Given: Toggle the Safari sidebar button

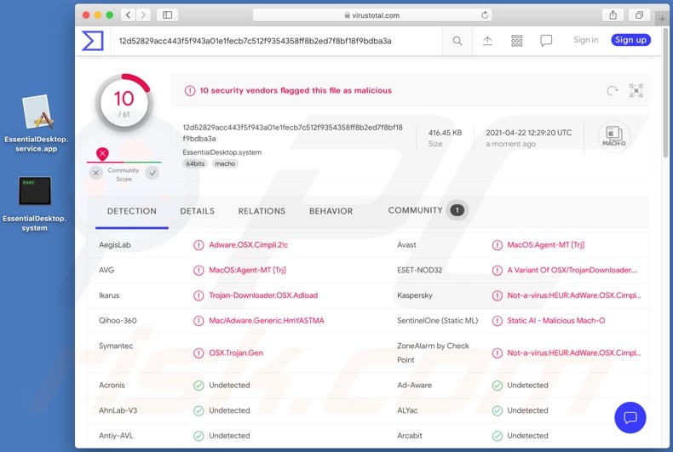Looking at the screenshot, I should (167, 15).
